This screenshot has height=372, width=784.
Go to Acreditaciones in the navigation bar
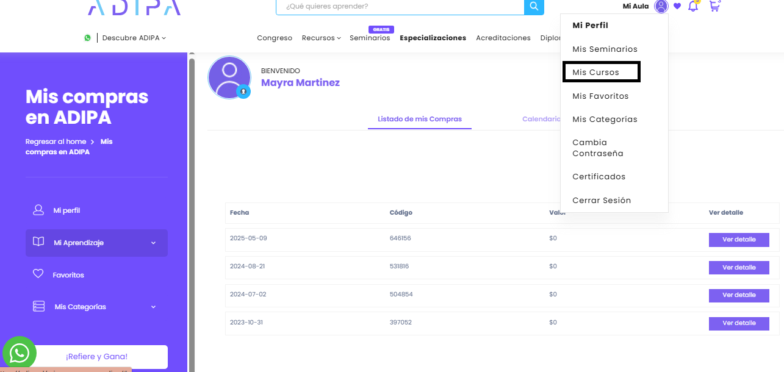point(503,38)
